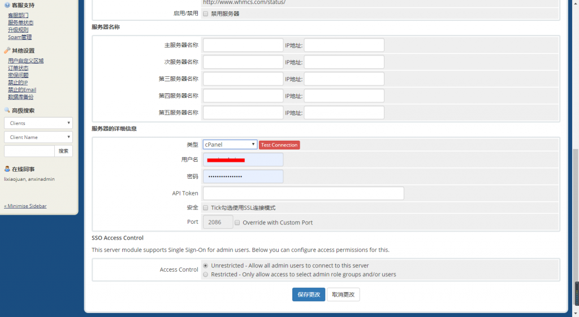Click the 客服支持 section icon in sidebar
Image resolution: width=579 pixels, height=317 pixels.
point(7,5)
